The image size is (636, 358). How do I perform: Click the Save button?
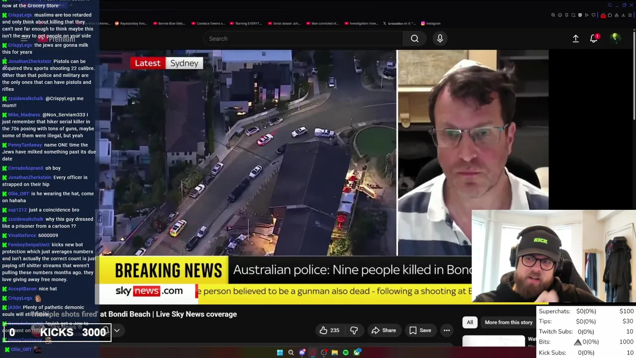420,330
